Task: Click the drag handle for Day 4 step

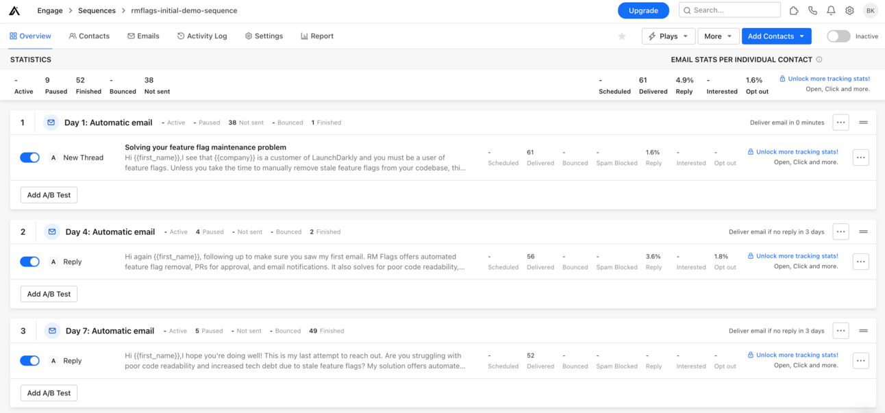Action: [x=863, y=231]
